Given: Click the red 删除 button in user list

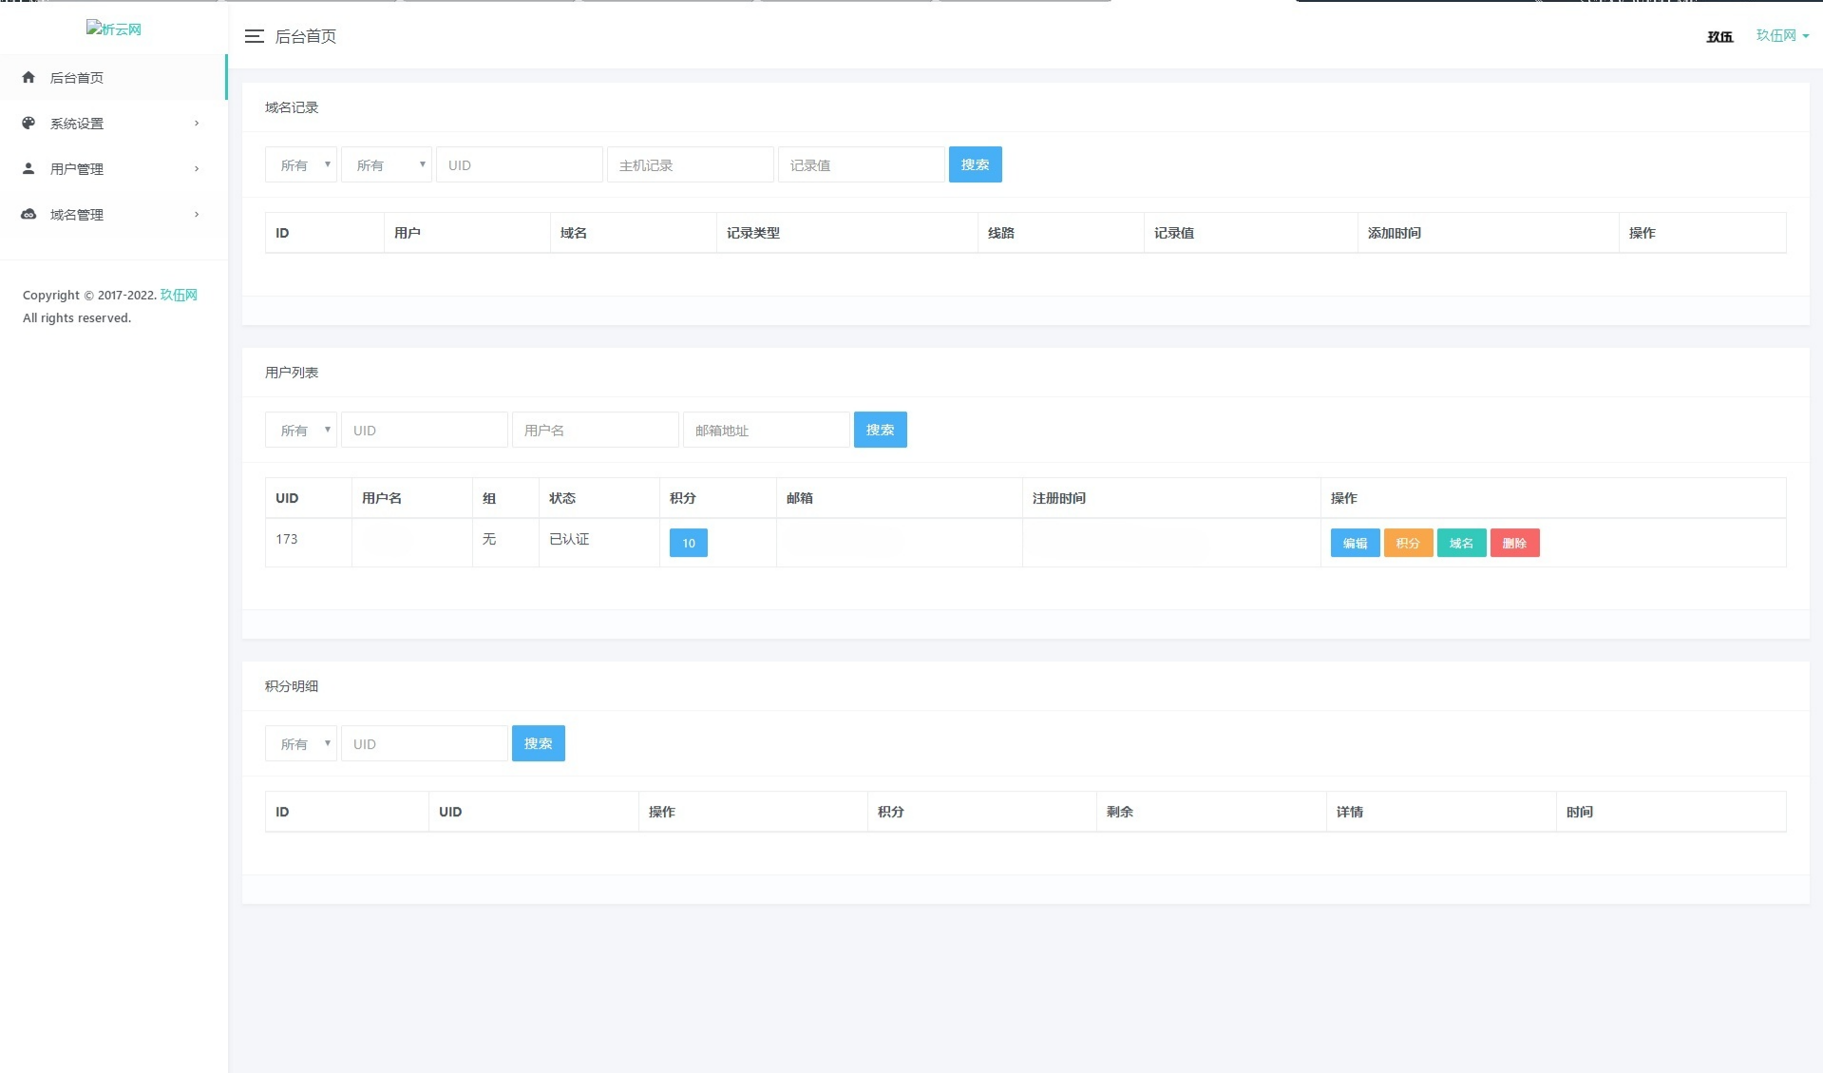Looking at the screenshot, I should (x=1515, y=543).
